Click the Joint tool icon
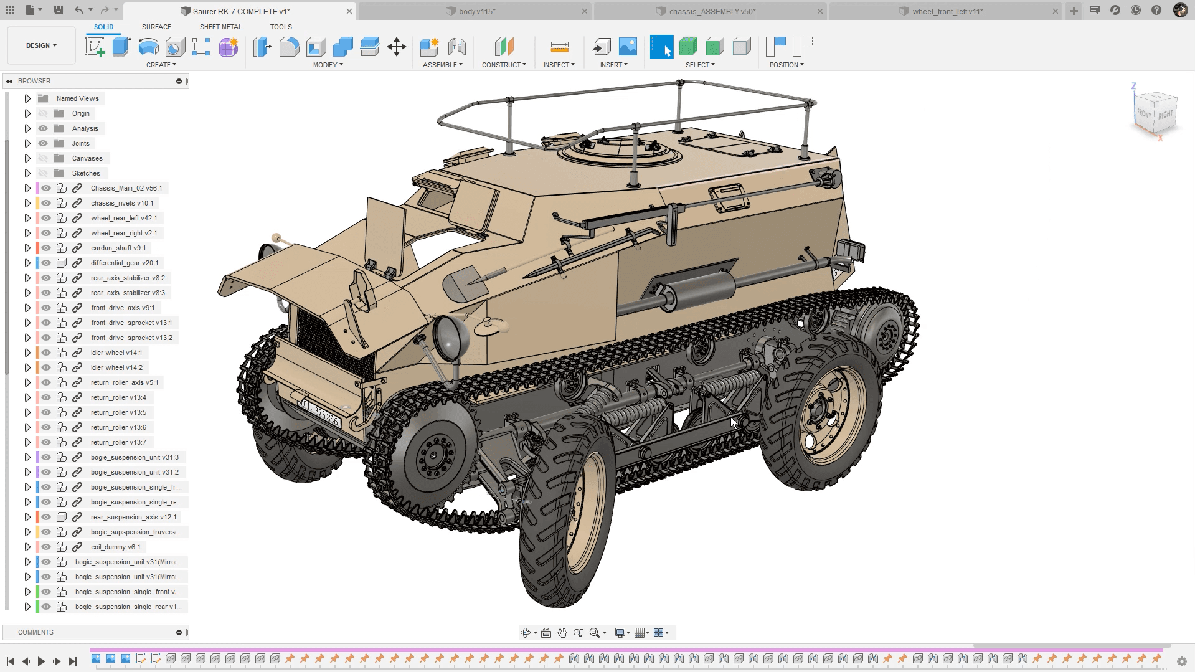1195x672 pixels. pos(456,47)
